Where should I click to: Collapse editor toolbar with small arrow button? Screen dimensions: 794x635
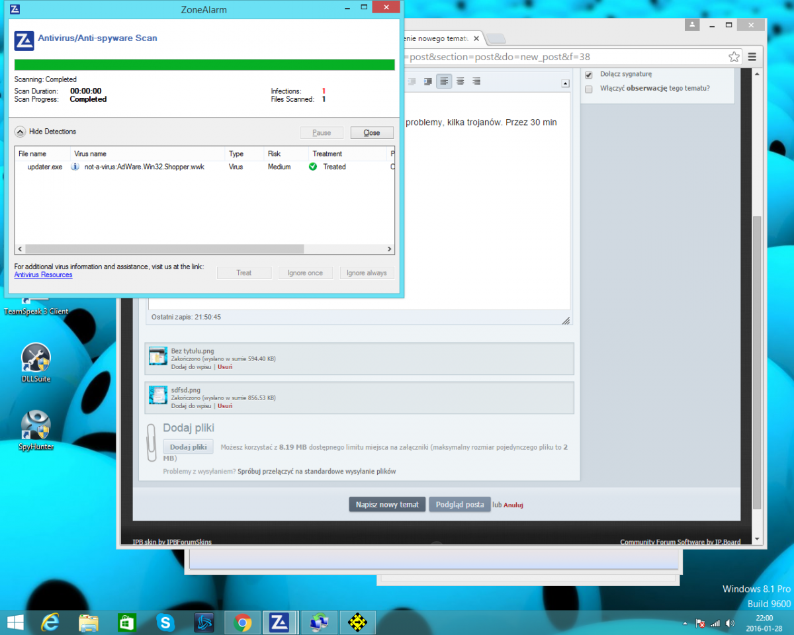565,83
